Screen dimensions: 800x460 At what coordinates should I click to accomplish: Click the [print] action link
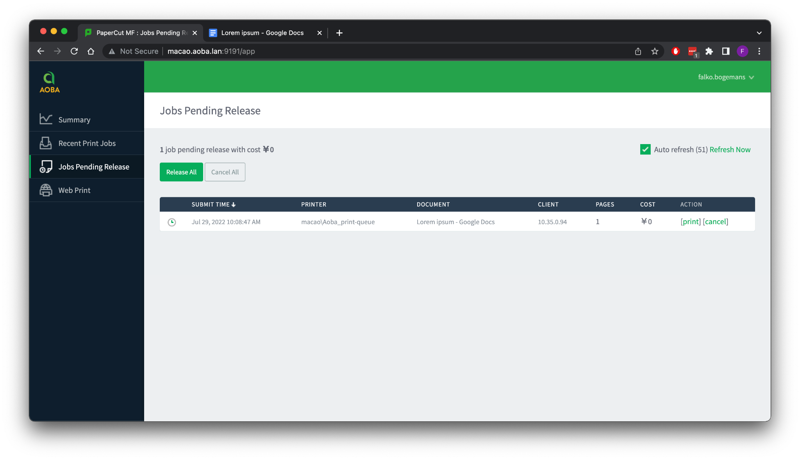point(690,222)
